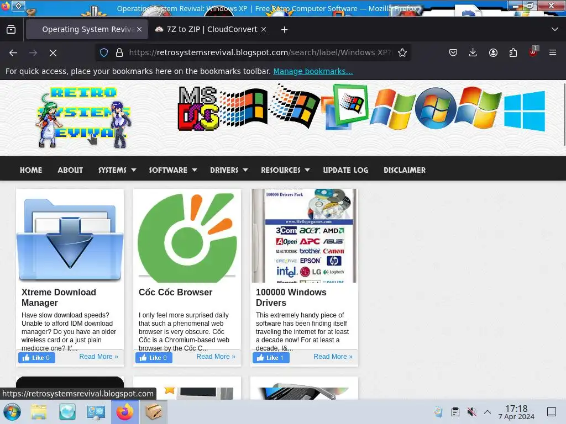
Task: Expand the SOFTWARE dropdown menu
Action: pos(173,170)
